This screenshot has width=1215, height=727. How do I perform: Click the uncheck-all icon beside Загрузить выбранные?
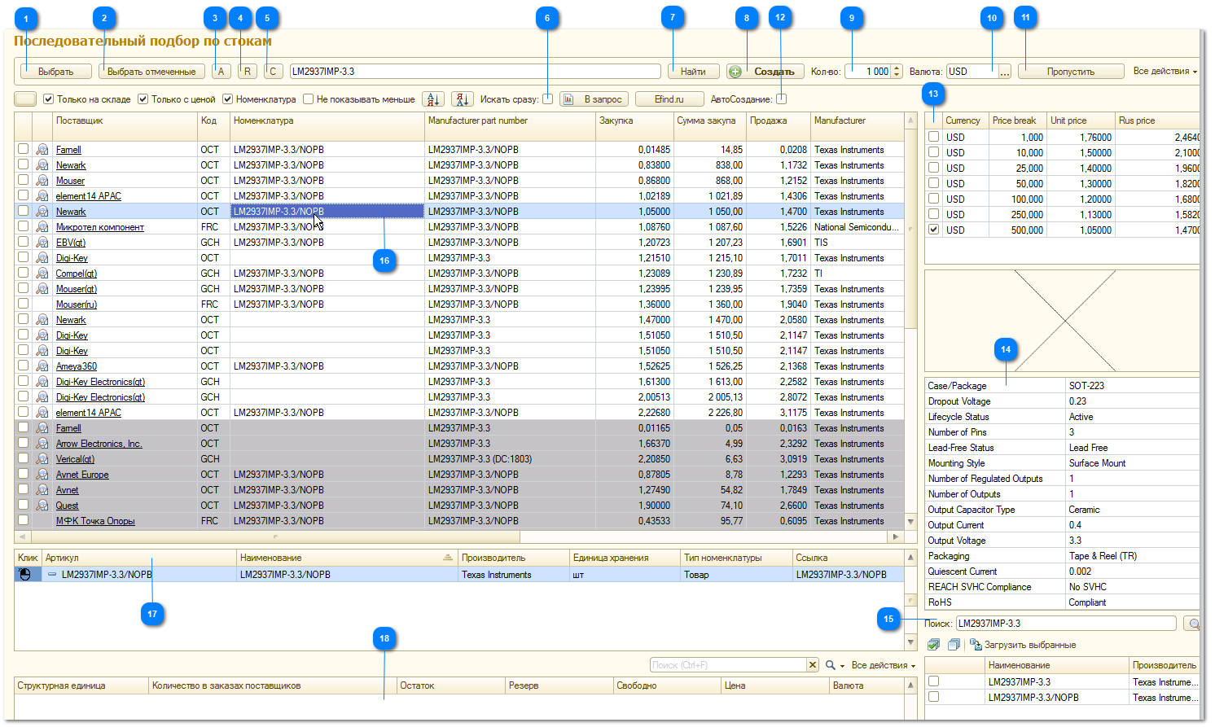click(954, 645)
